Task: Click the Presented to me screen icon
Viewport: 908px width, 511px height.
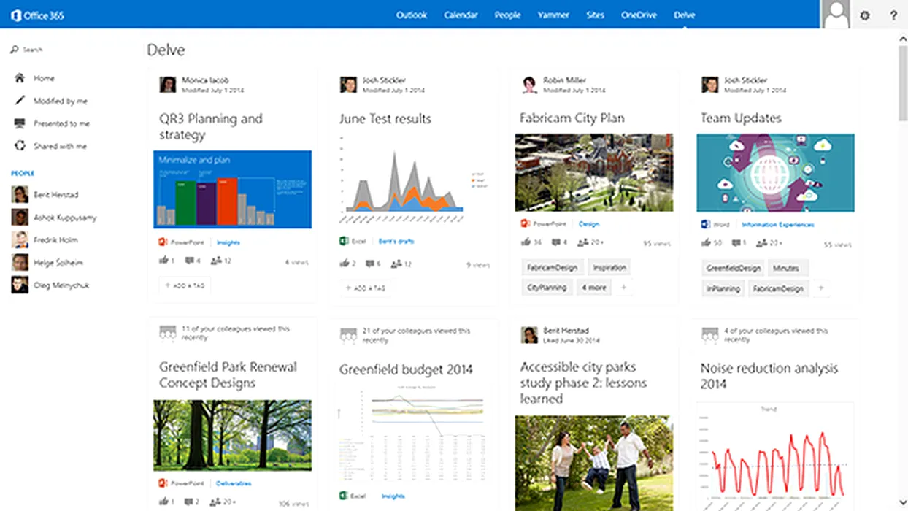Action: (x=20, y=123)
